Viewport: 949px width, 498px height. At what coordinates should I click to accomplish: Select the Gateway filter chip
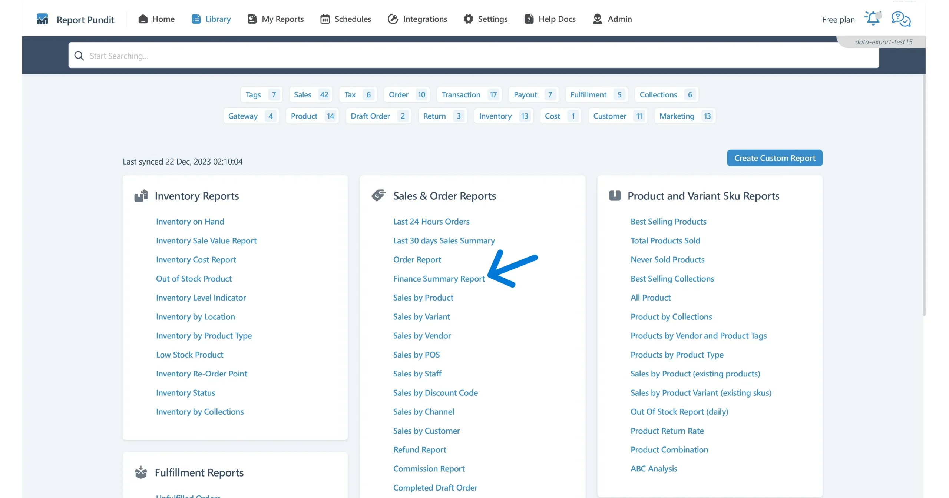pyautogui.click(x=251, y=116)
